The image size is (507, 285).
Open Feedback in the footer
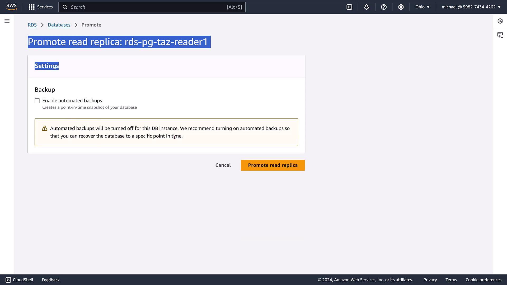tap(51, 280)
